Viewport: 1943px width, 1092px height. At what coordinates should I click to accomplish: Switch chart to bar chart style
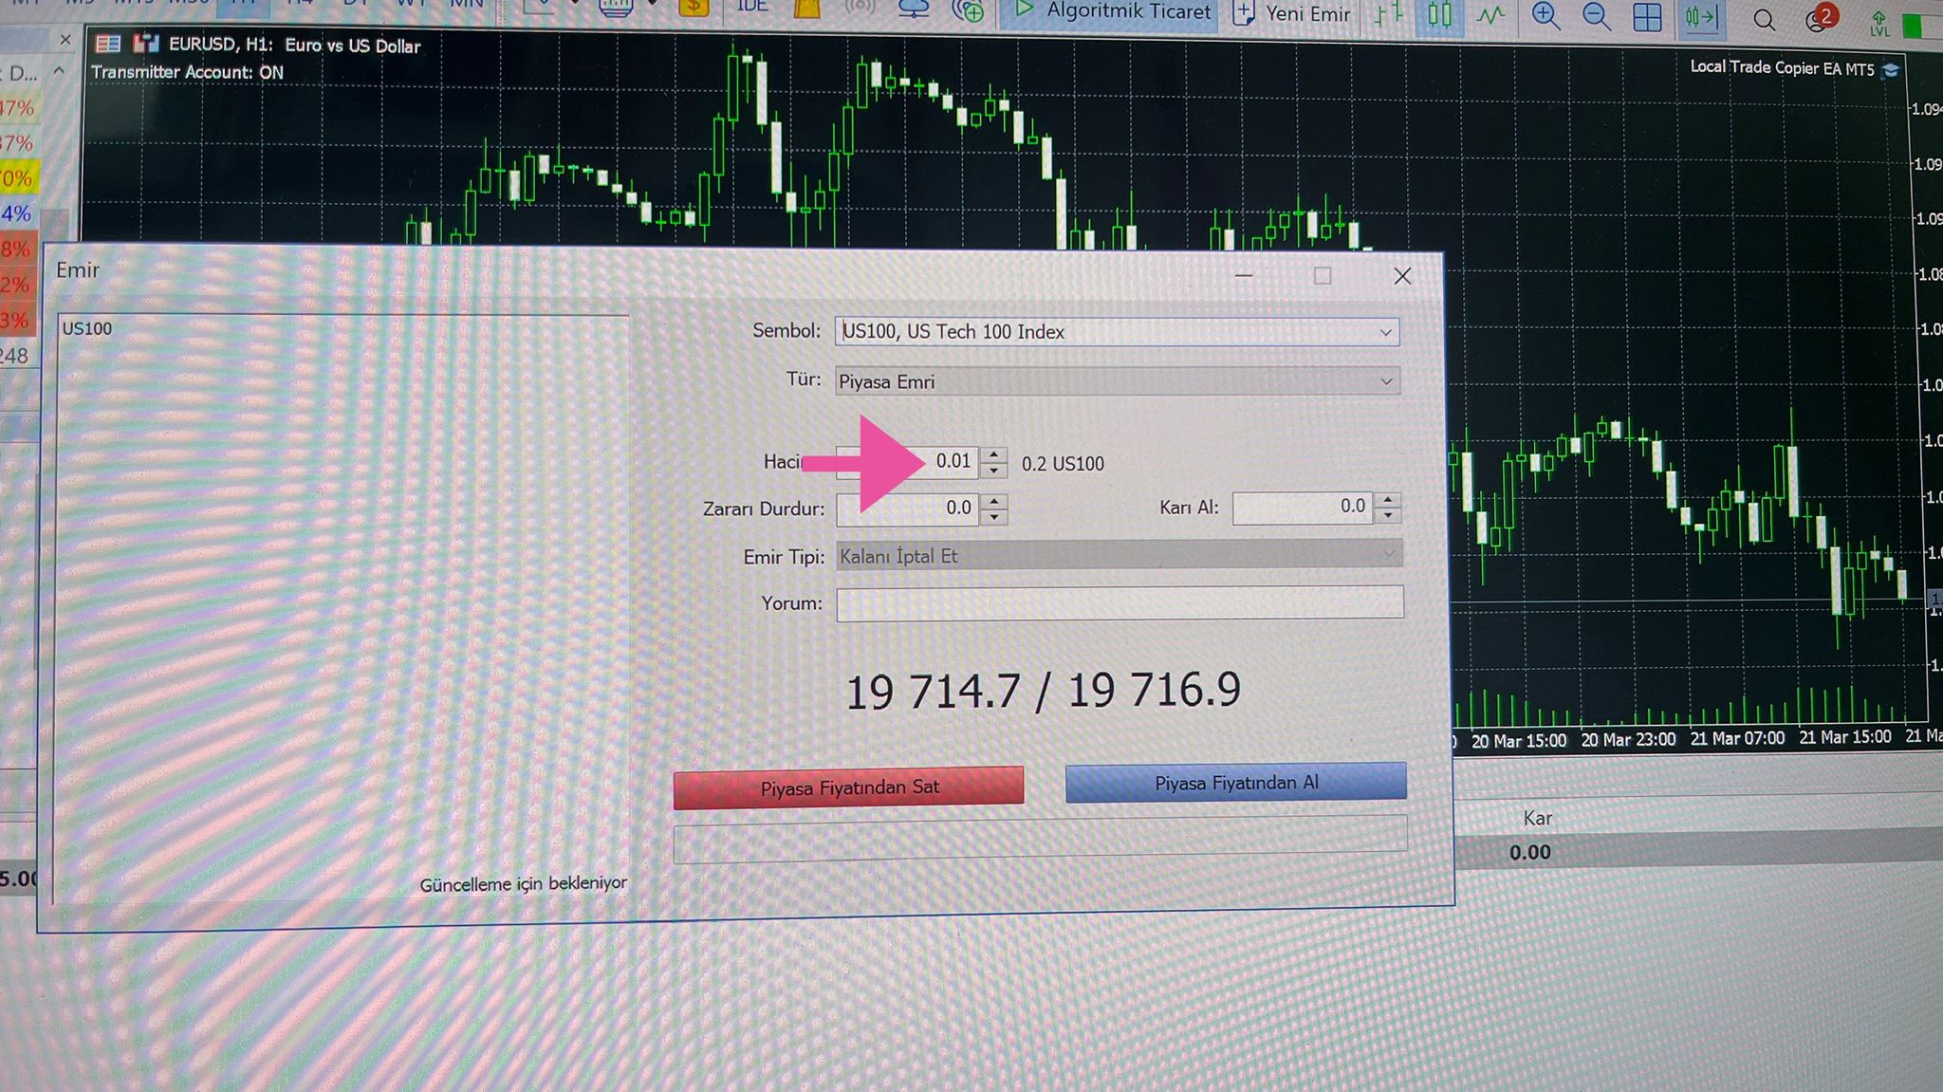click(x=1389, y=15)
